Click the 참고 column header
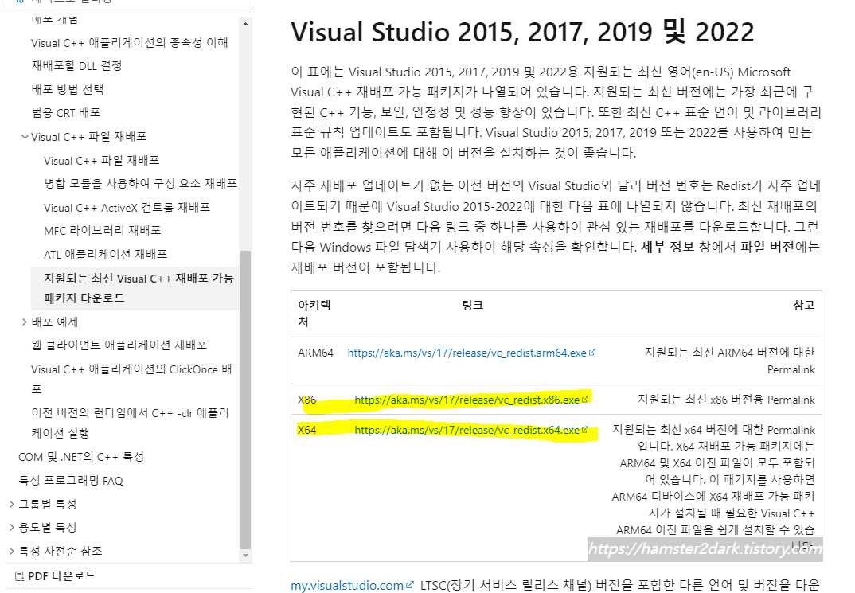The image size is (855, 593). [x=804, y=305]
